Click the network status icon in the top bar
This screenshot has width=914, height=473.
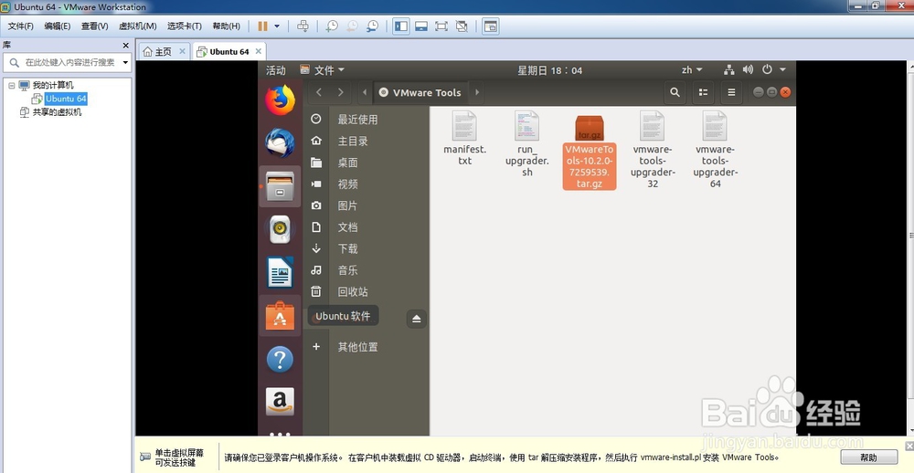pyautogui.click(x=728, y=70)
